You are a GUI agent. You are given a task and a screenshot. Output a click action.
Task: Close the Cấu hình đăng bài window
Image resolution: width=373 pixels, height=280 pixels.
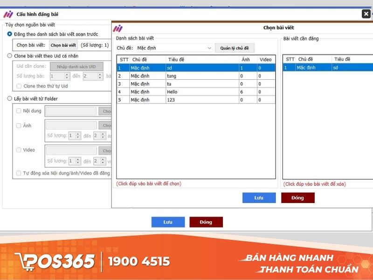pyautogui.click(x=366, y=14)
